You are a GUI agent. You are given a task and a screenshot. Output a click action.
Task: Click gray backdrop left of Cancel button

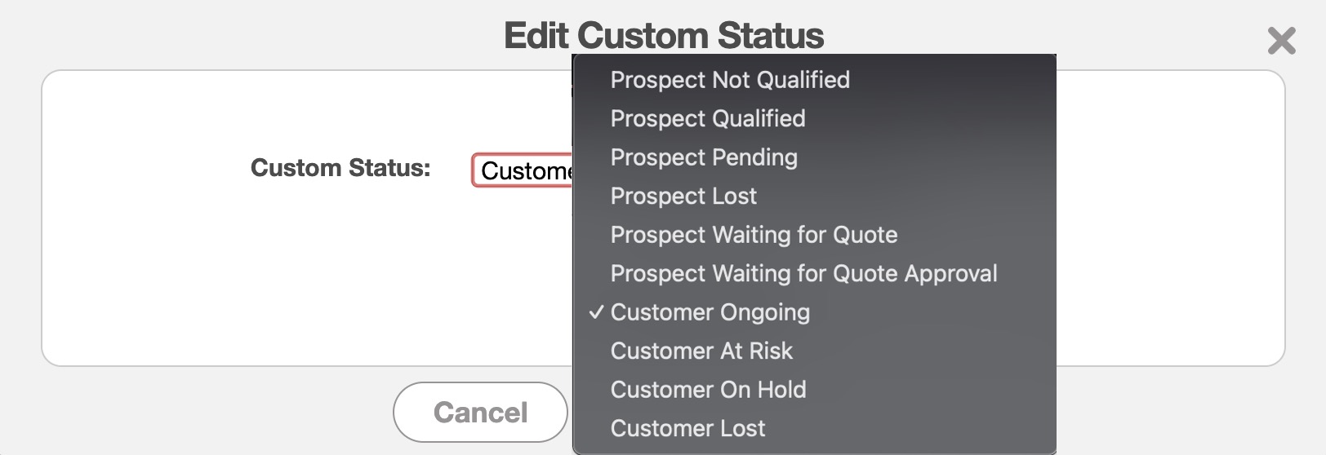click(x=204, y=412)
